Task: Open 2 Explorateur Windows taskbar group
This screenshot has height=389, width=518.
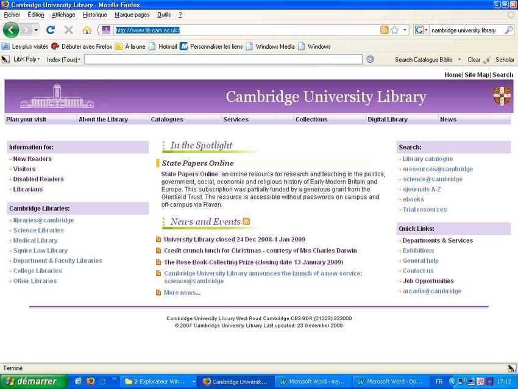Action: 157,382
